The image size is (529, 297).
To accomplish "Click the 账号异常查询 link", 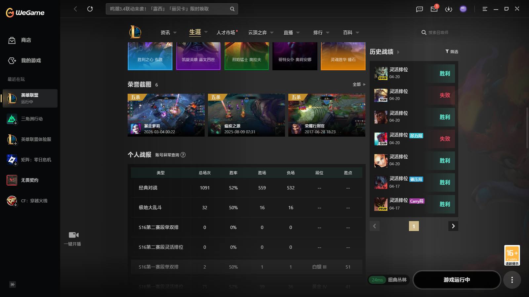I will 167,155.
